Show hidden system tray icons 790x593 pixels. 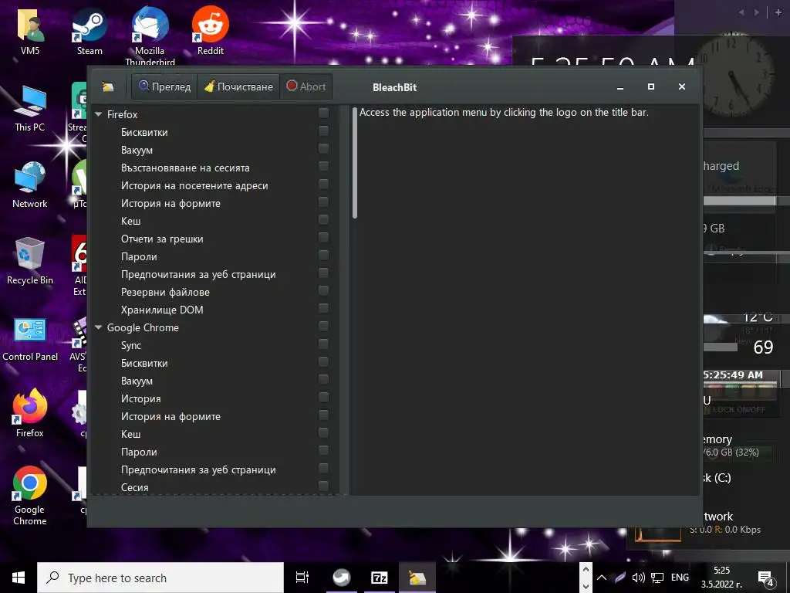tap(602, 578)
